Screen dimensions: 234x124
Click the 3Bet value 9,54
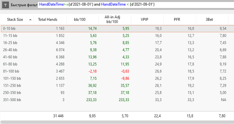[223, 28]
